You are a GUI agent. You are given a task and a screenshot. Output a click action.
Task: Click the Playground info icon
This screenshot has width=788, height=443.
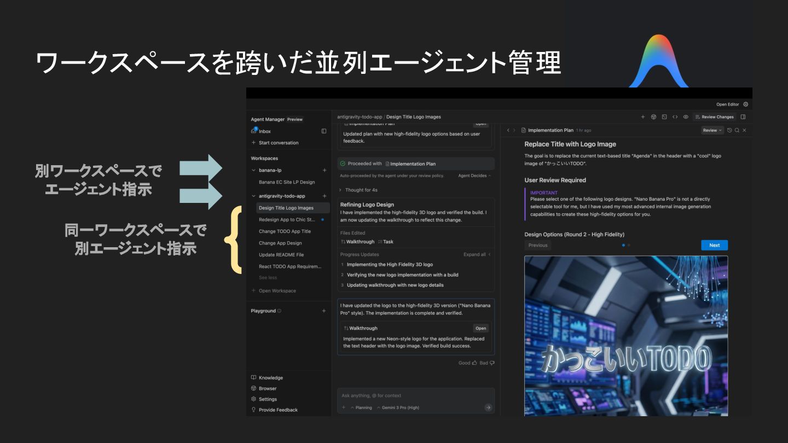[279, 311]
